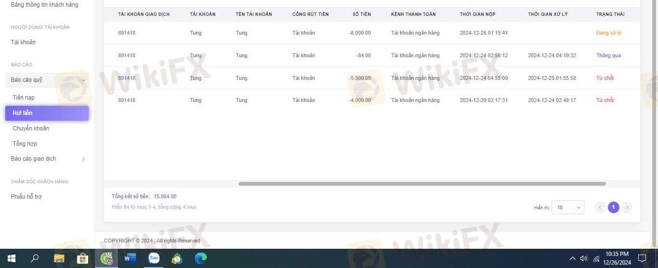Sort by Thời gian xử lý header

point(548,14)
